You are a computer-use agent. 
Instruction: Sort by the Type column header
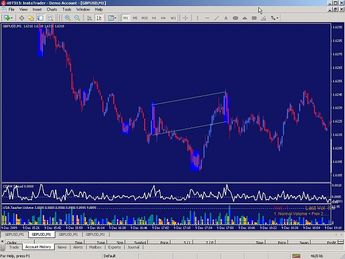(x=96, y=242)
